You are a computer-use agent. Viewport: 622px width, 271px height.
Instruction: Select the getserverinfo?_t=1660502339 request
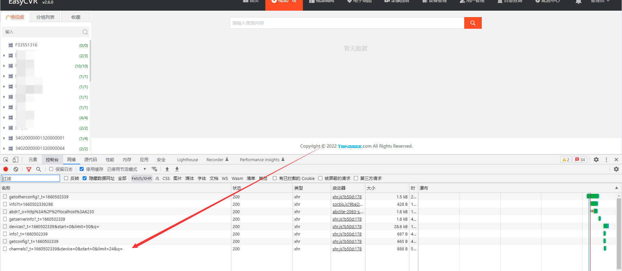pos(37,219)
